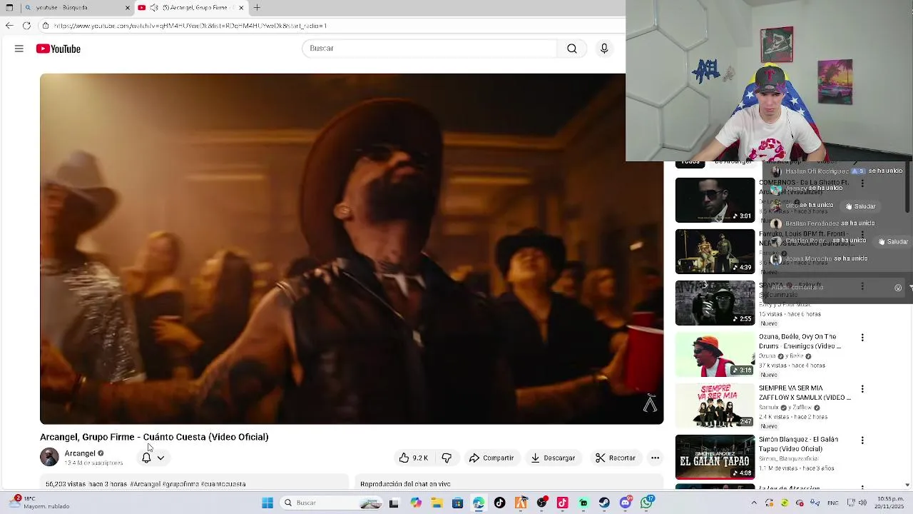This screenshot has width=913, height=514.
Task: Open options menu for SPARTA video
Action: pyautogui.click(x=862, y=286)
